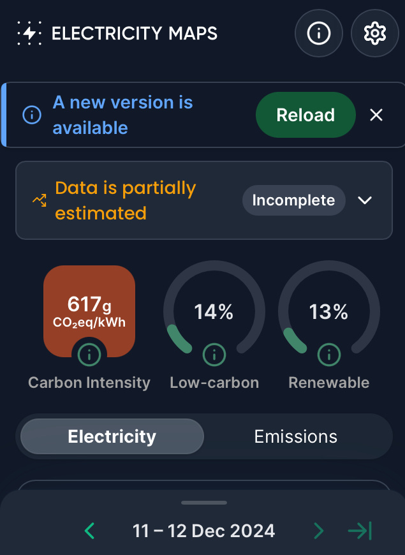Click the Electricity Maps lightning logo
The image size is (405, 555).
point(30,33)
